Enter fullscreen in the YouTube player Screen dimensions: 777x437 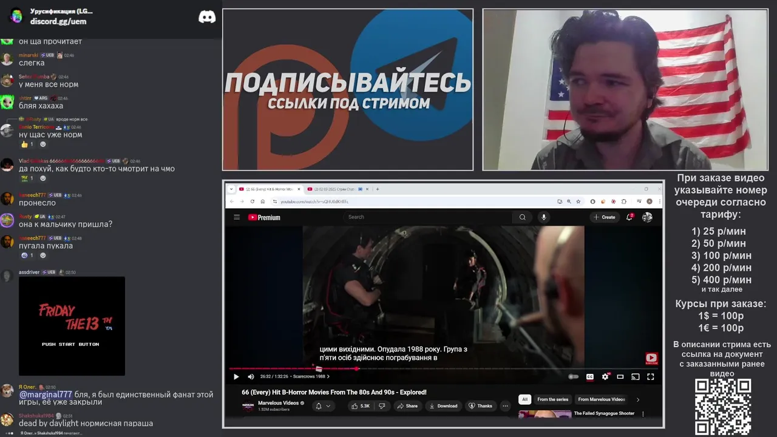[650, 377]
